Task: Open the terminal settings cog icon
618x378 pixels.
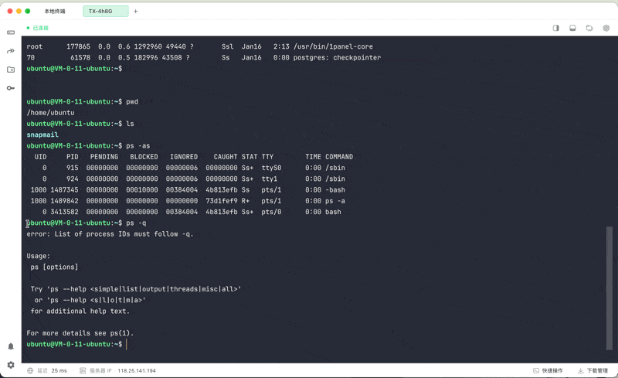Action: [606, 28]
